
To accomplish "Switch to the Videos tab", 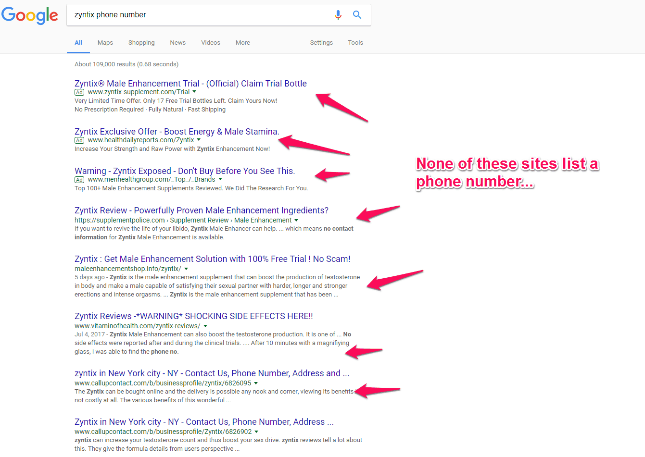I will [x=211, y=42].
